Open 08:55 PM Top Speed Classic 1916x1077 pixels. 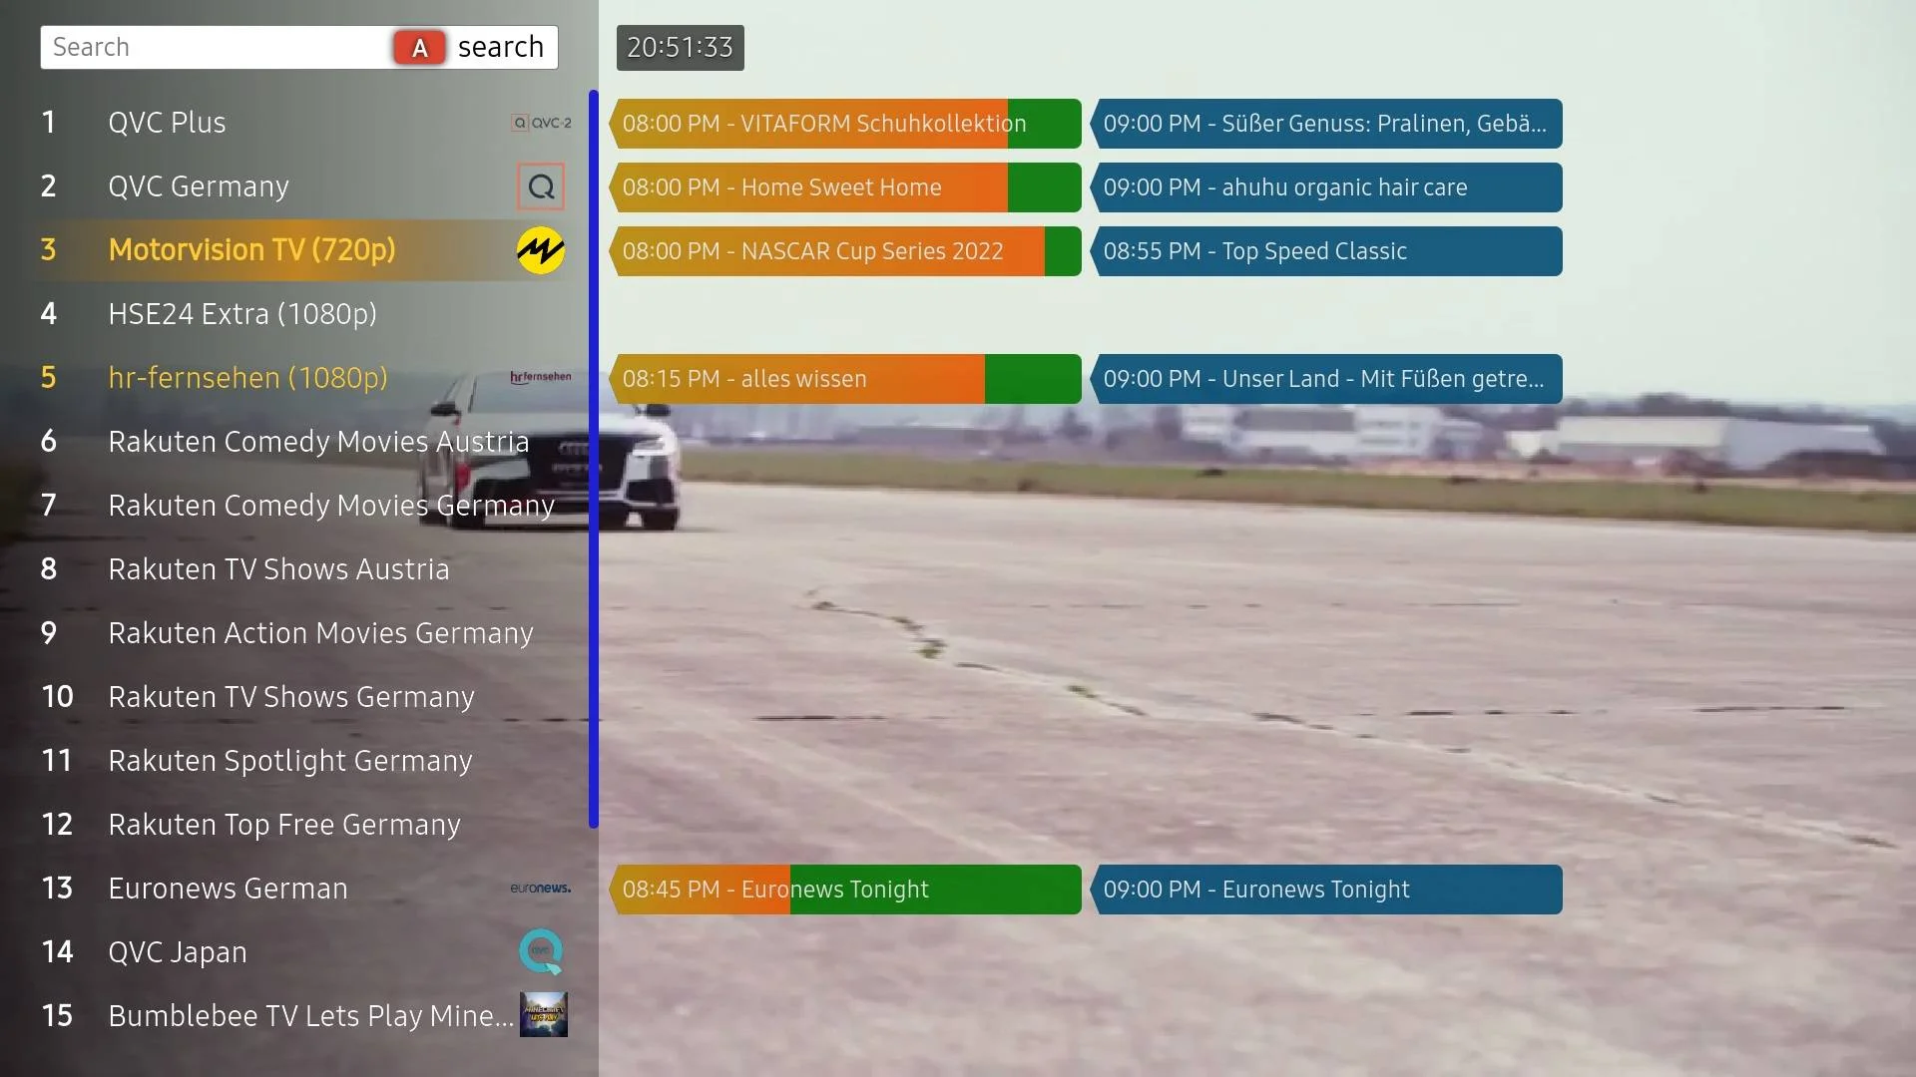(1326, 251)
